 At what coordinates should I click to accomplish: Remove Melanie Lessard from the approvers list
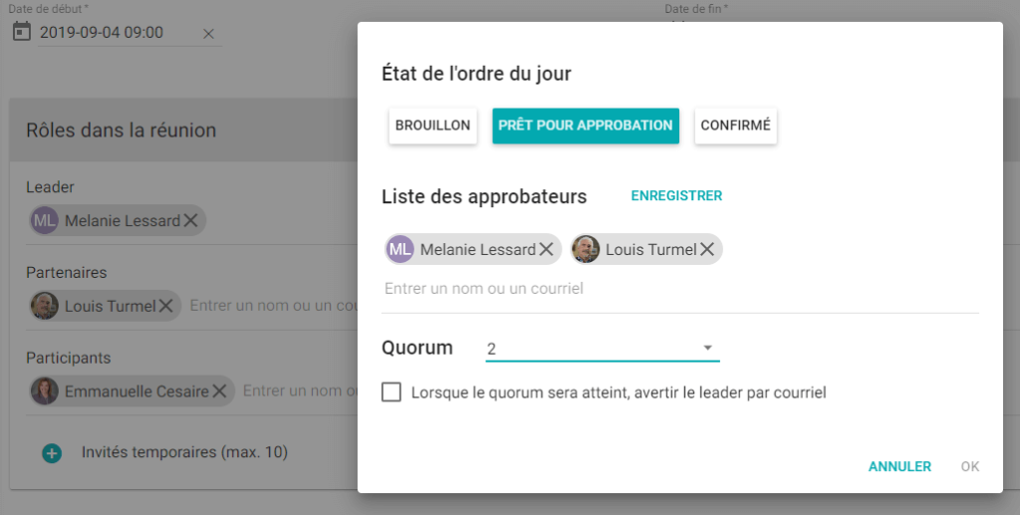(x=547, y=249)
